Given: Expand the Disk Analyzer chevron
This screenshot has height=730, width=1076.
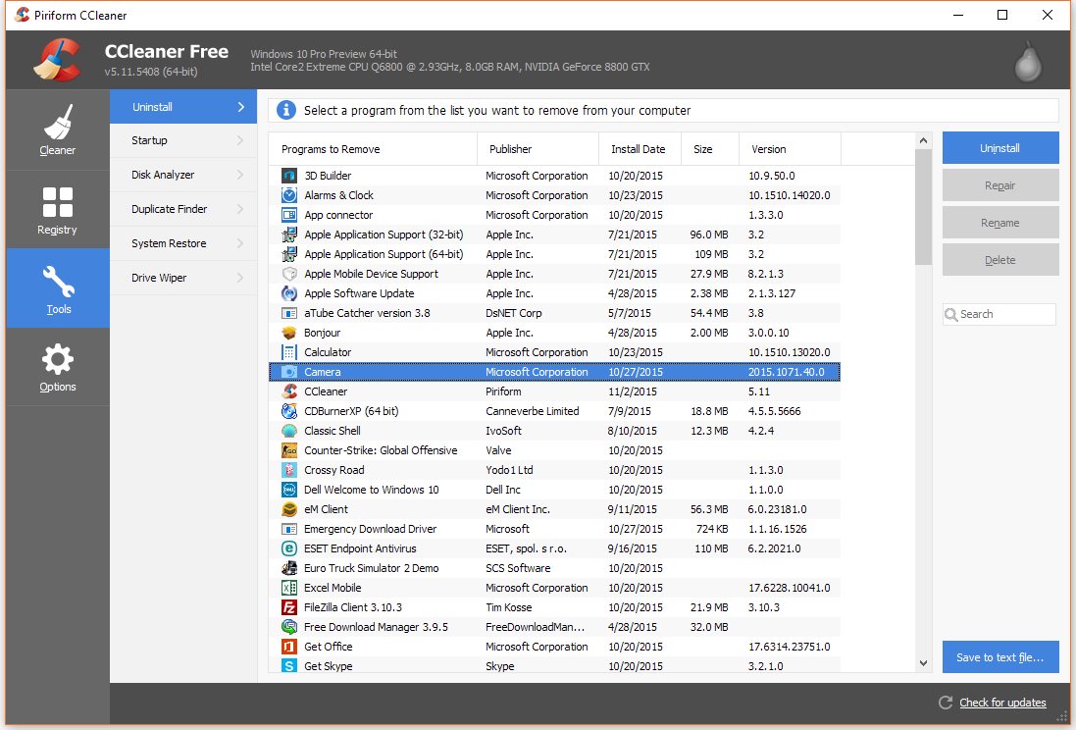Looking at the screenshot, I should point(240,175).
